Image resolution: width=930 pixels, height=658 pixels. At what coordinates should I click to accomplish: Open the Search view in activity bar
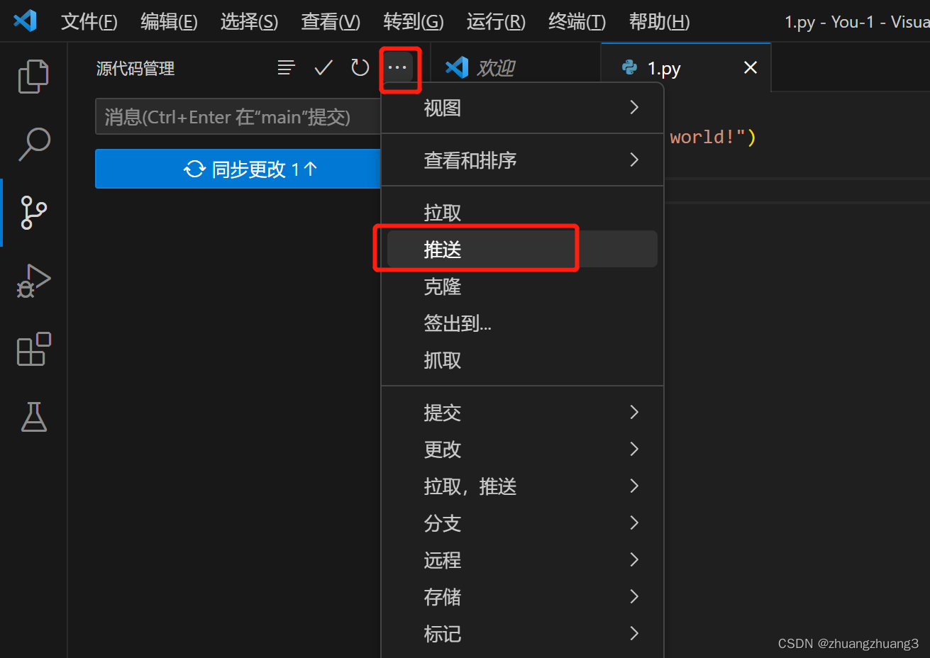(33, 144)
